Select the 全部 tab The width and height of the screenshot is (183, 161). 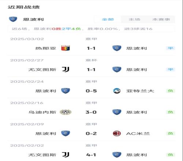tap(108, 19)
